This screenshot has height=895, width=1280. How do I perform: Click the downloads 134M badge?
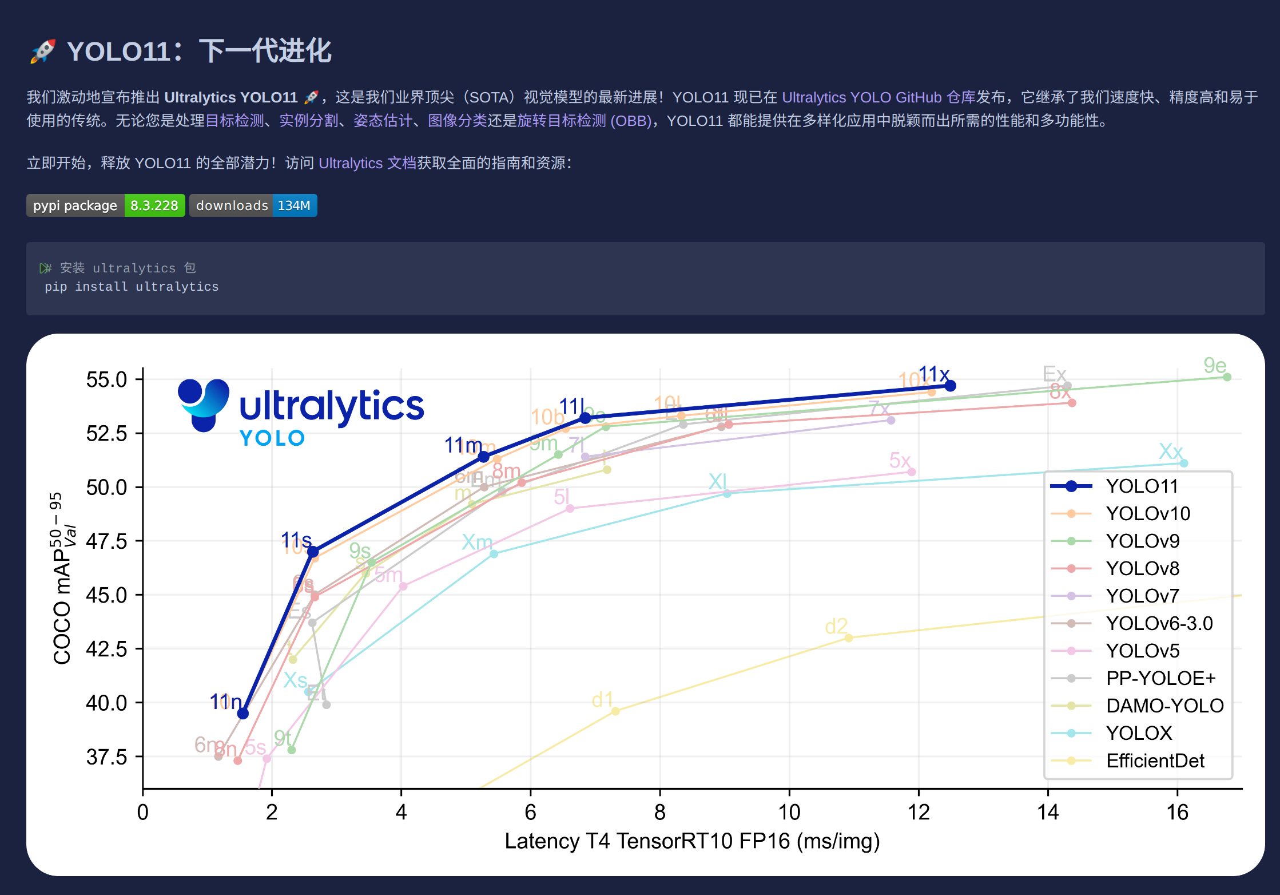click(x=253, y=205)
